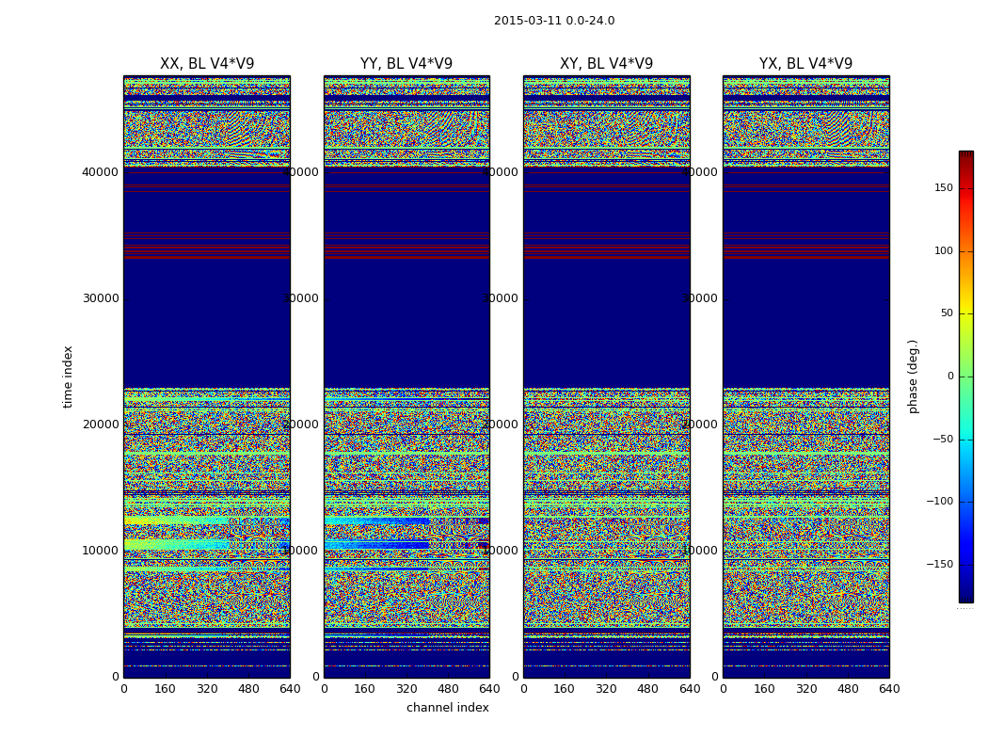This screenshot has width=988, height=753.
Task: Click time tick 20000 of the YX plot
Action: [x=699, y=425]
